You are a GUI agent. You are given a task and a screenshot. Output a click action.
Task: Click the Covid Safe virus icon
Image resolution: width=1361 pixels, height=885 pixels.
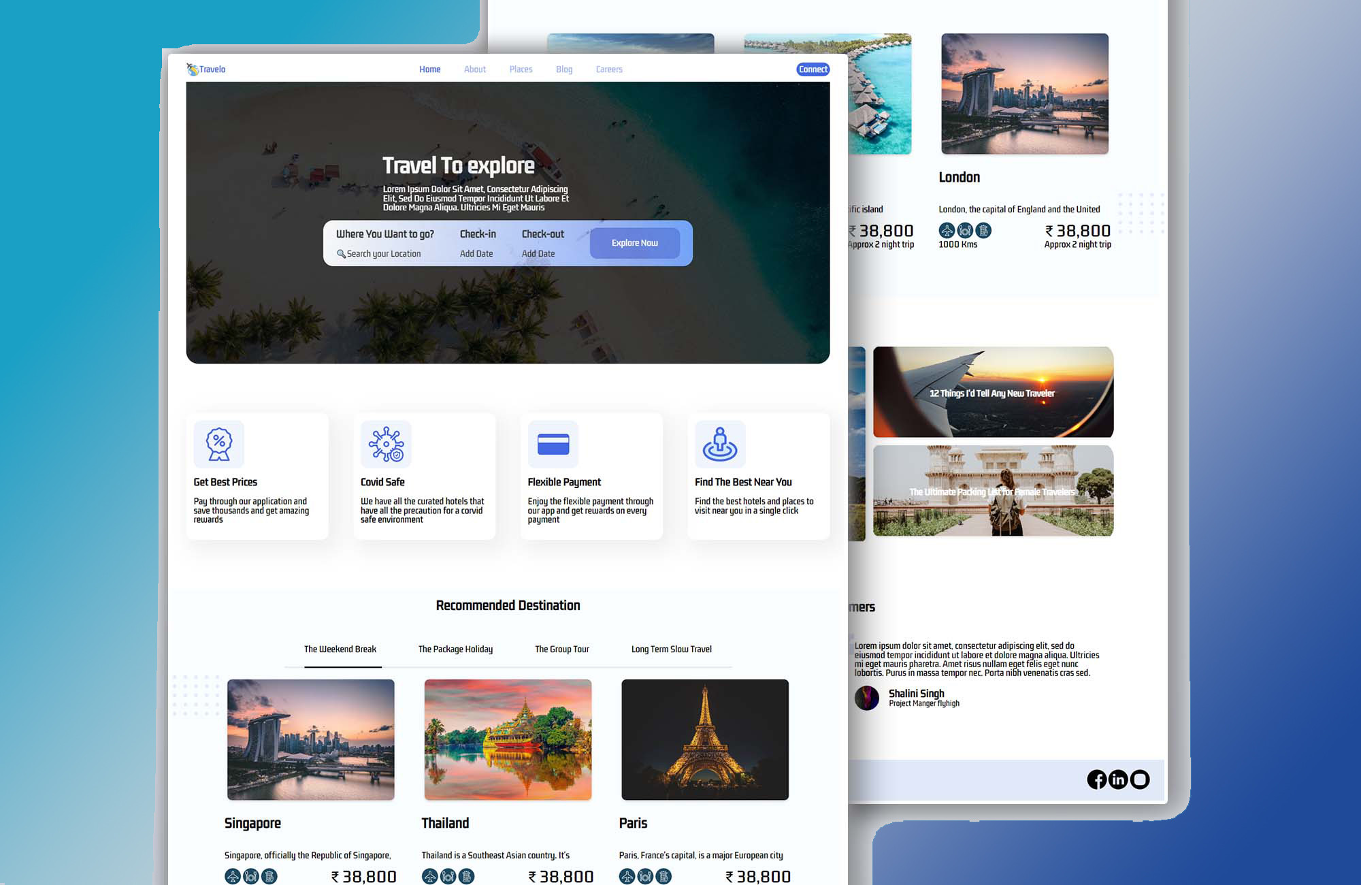click(x=386, y=444)
